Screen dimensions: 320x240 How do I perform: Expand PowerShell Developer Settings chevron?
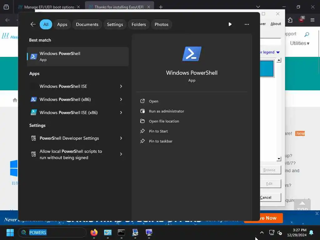(121, 138)
